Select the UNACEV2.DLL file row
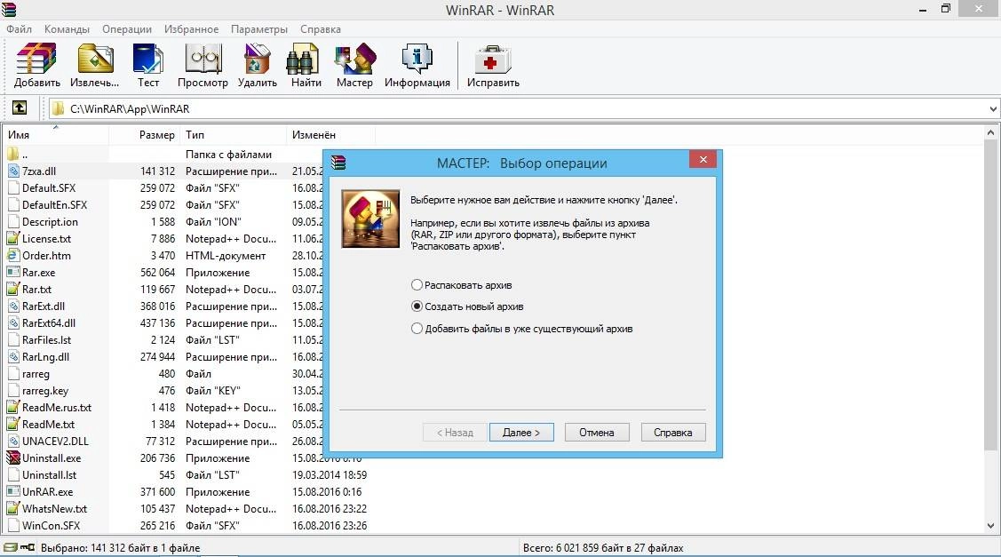The image size is (1001, 557). tap(164, 442)
